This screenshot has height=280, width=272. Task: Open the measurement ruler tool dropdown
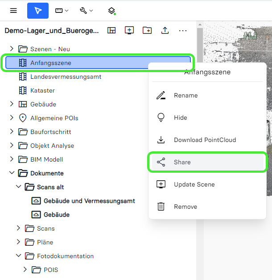point(62,11)
